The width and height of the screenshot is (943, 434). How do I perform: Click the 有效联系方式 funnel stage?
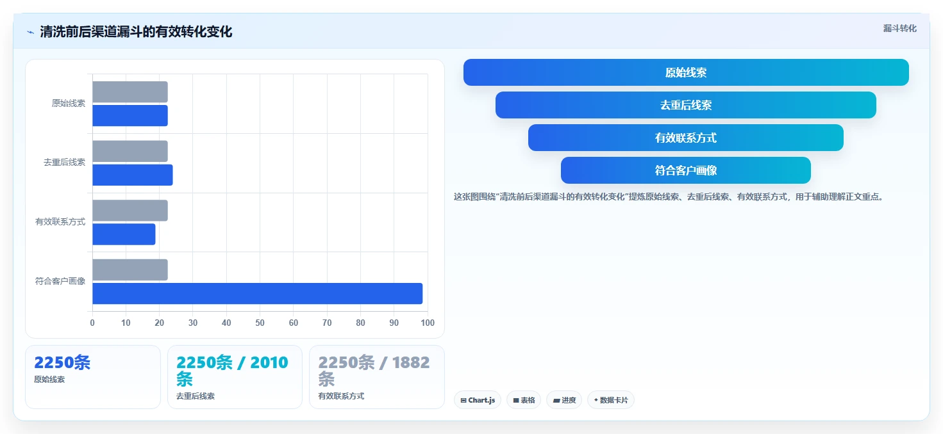coord(686,138)
